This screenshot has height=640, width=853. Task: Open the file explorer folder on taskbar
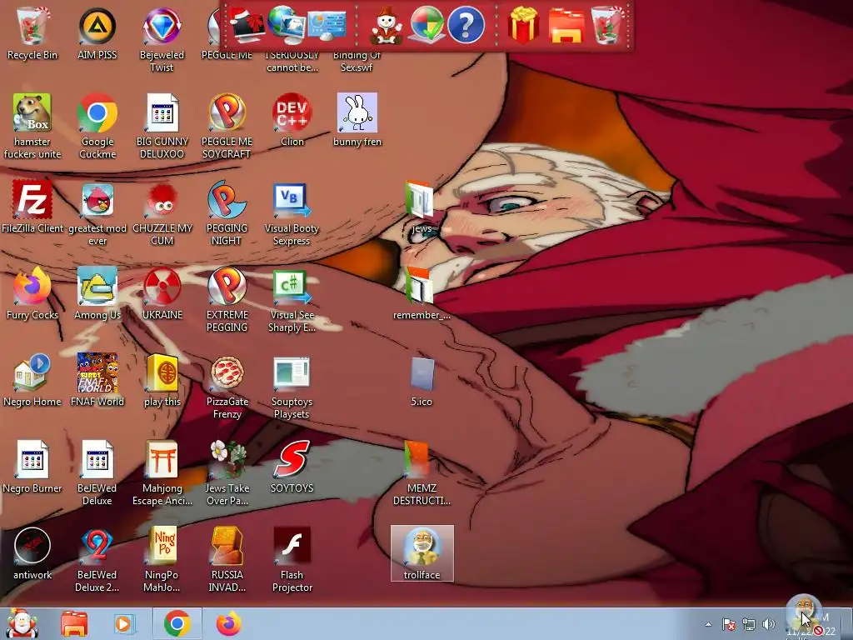tap(74, 623)
